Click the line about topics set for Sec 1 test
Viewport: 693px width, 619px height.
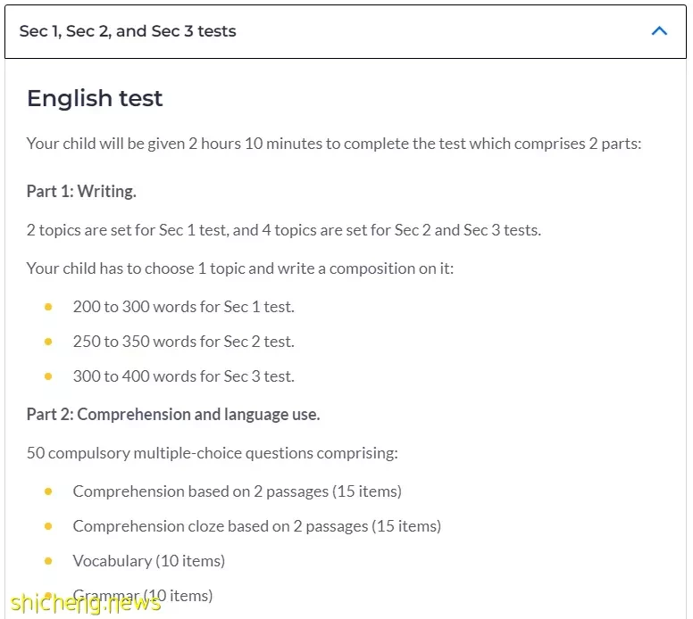[284, 230]
